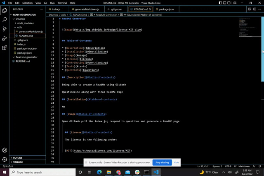Image resolution: width=264 pixels, height=176 pixels.
Task: Open Windows Start menu
Action: point(5,172)
